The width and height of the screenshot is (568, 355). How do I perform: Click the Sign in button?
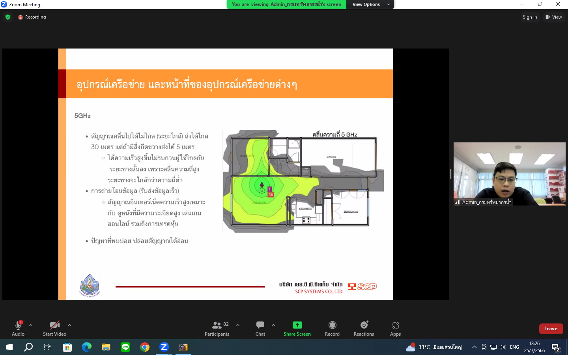click(x=530, y=17)
